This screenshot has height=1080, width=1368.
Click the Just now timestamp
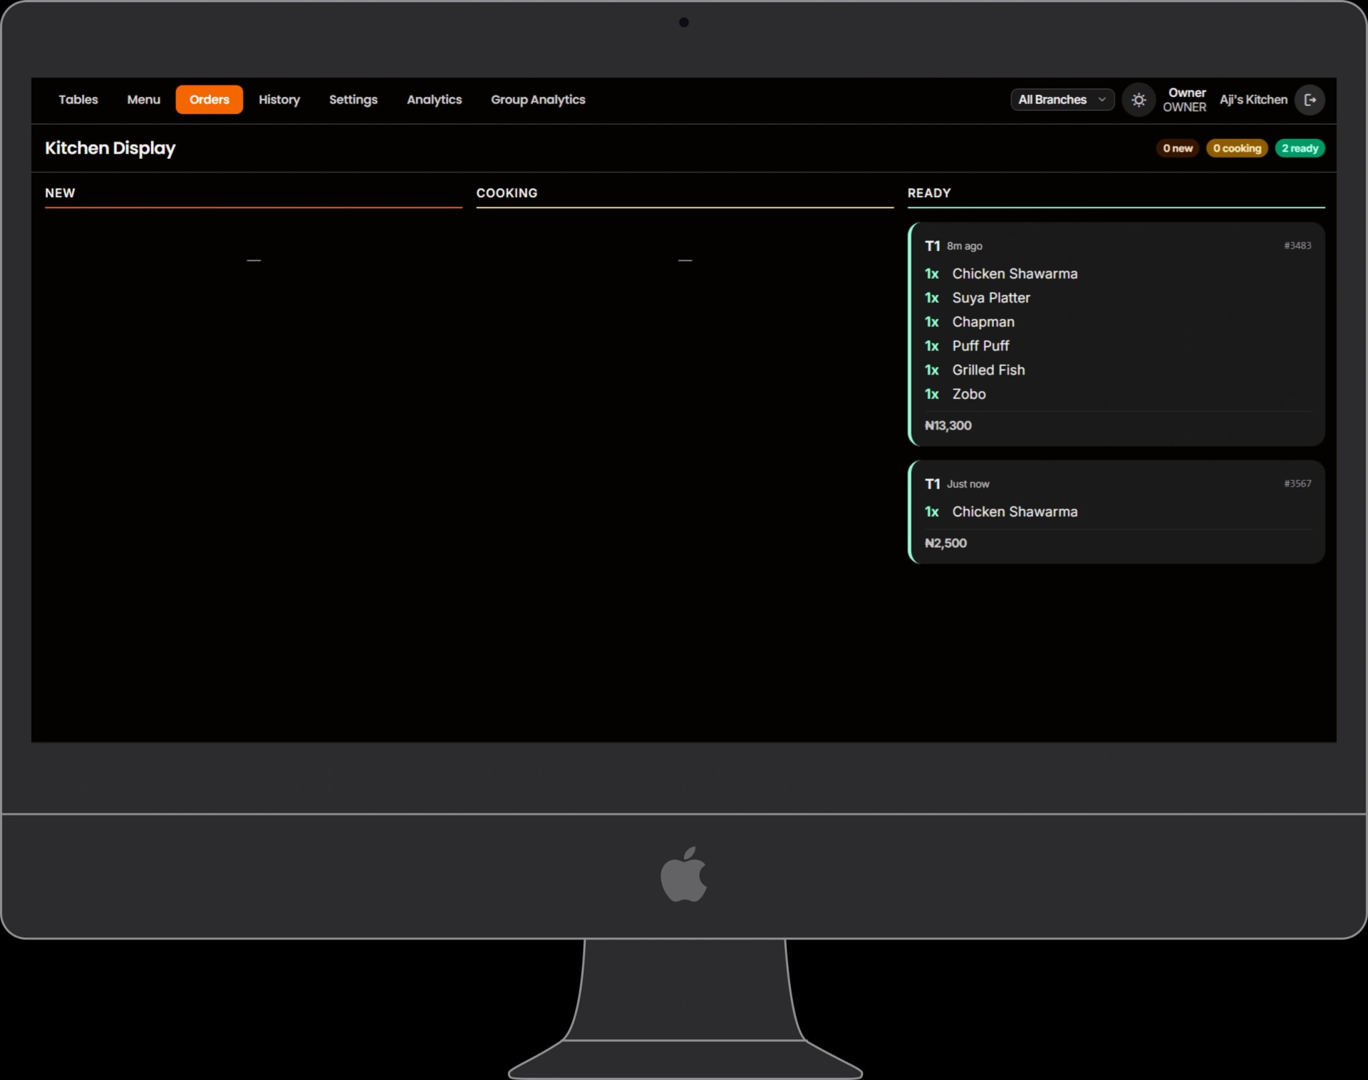(x=968, y=484)
